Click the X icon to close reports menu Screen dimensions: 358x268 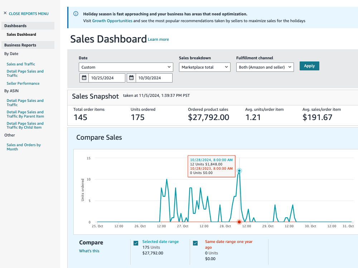5,13
